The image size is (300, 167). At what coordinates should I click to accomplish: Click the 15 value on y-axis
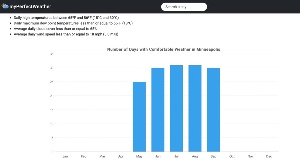52,110
